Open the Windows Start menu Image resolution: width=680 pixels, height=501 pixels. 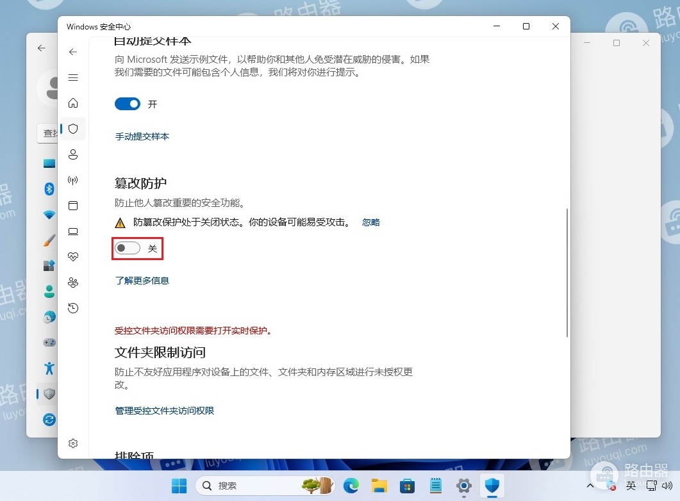pyautogui.click(x=179, y=486)
